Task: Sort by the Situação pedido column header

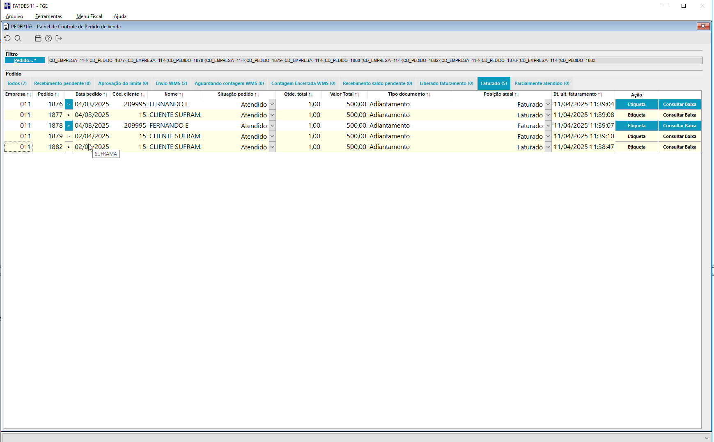Action: coord(238,94)
